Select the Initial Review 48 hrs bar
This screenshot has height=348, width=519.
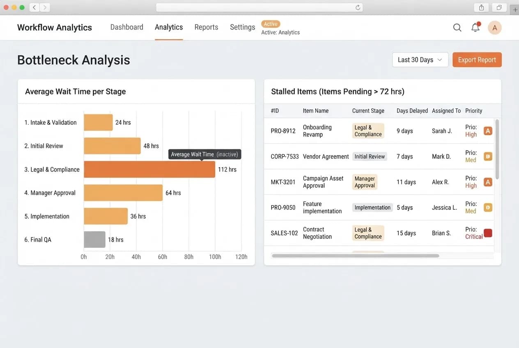click(x=112, y=146)
